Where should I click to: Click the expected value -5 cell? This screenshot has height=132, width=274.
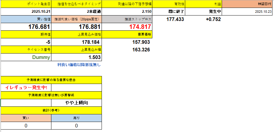pos(26,42)
